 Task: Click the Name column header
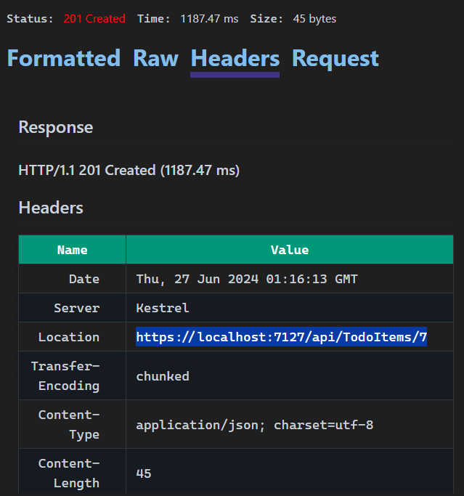pos(72,250)
